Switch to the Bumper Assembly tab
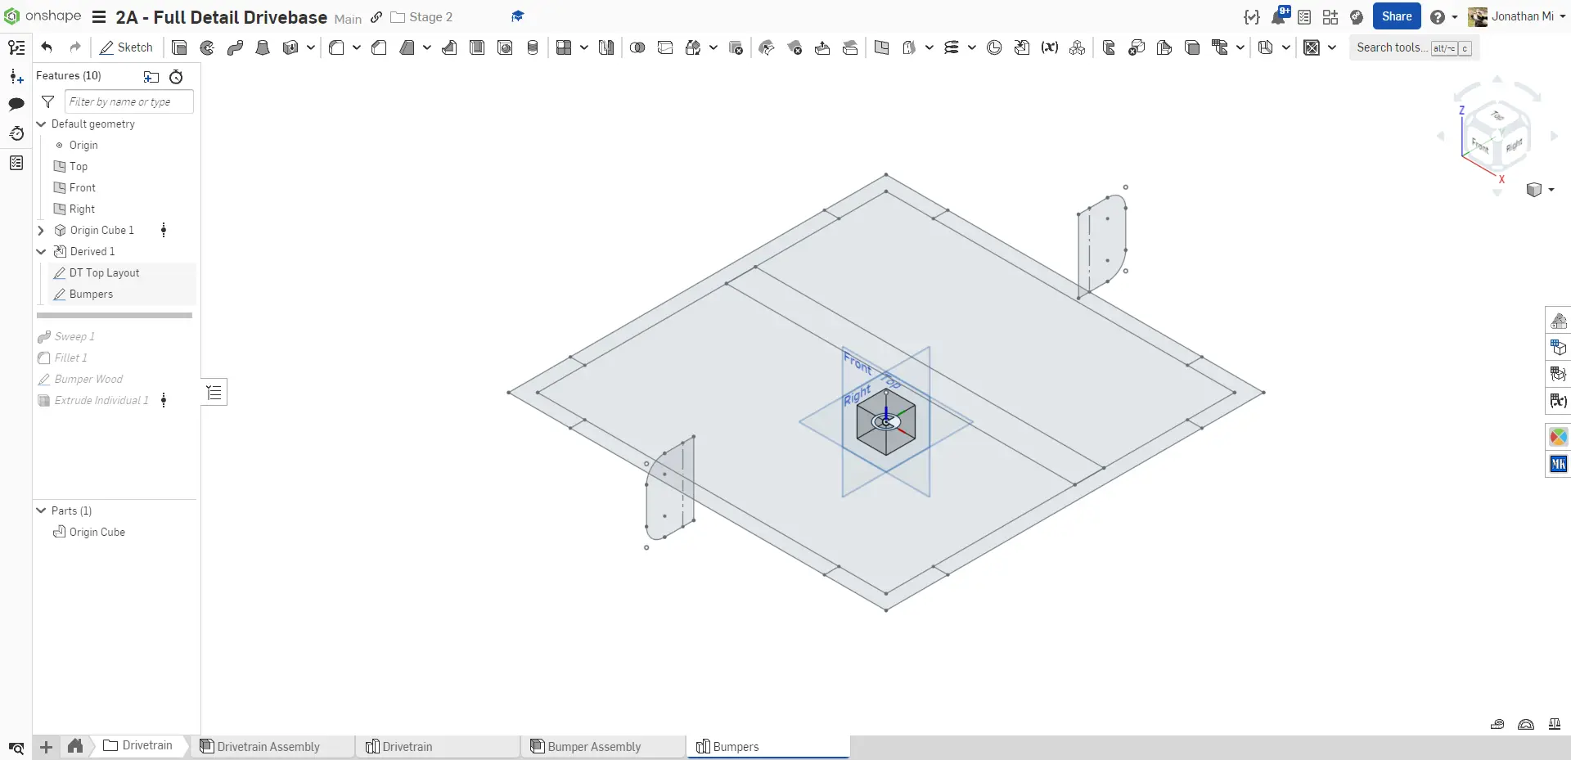Image resolution: width=1571 pixels, height=760 pixels. pos(593,746)
